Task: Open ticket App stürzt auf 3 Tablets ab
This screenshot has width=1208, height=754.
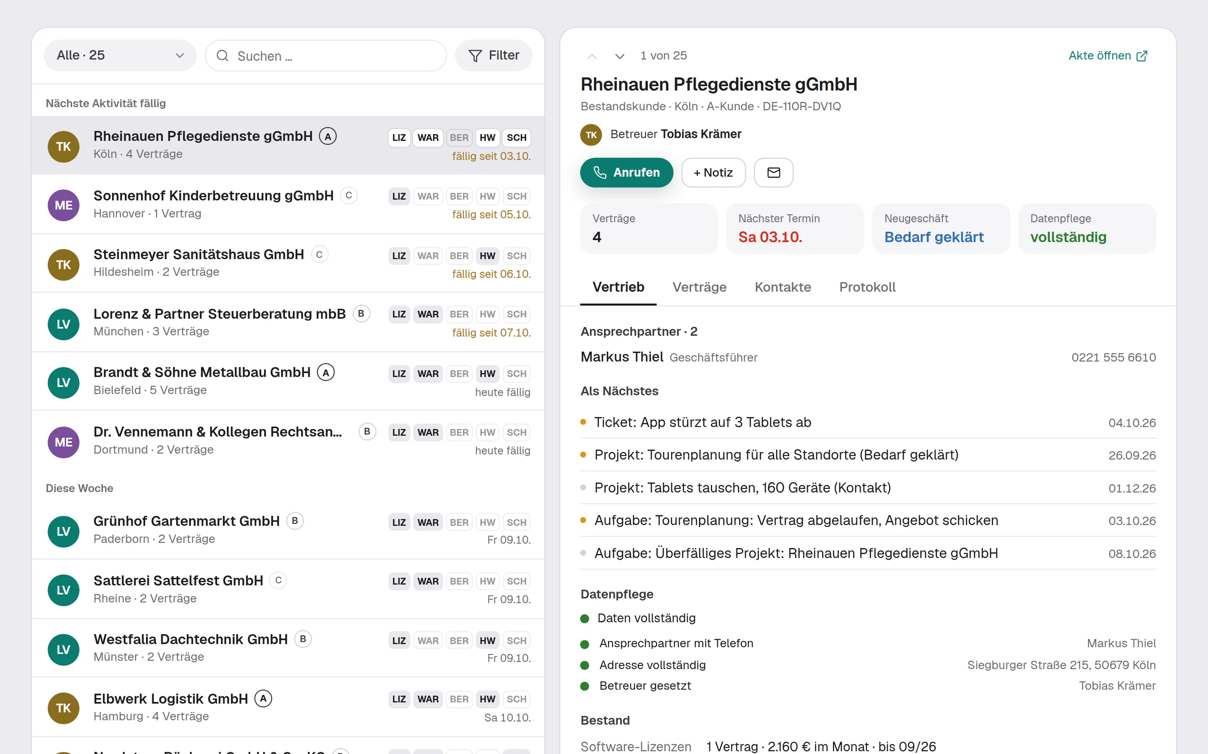Action: tap(868, 423)
